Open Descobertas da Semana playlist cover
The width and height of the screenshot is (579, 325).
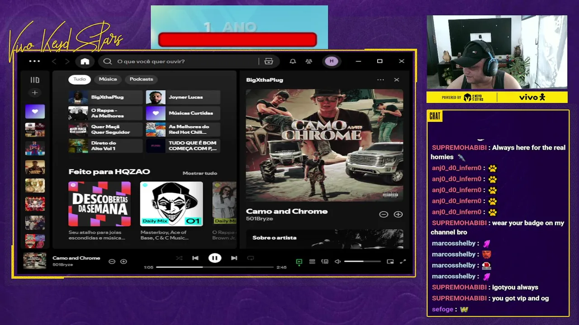(100, 204)
